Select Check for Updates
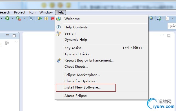This screenshot has width=176, height=111. [x=102, y=81]
